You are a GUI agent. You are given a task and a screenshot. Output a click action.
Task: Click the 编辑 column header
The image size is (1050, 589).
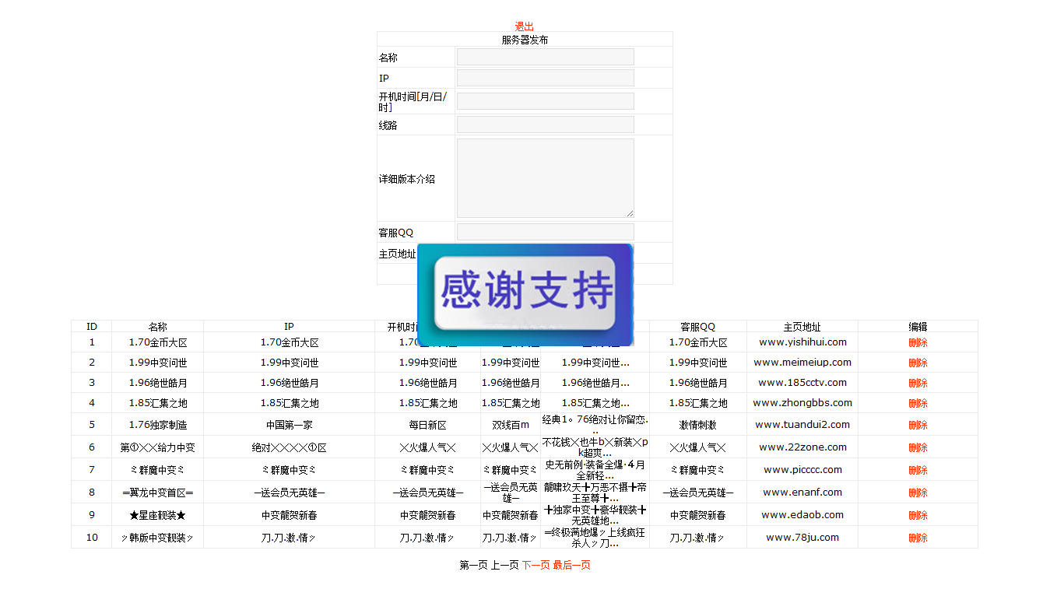coord(918,327)
